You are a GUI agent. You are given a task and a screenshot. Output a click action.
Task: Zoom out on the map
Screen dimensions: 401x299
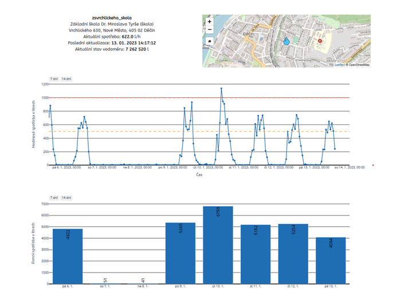click(210, 30)
